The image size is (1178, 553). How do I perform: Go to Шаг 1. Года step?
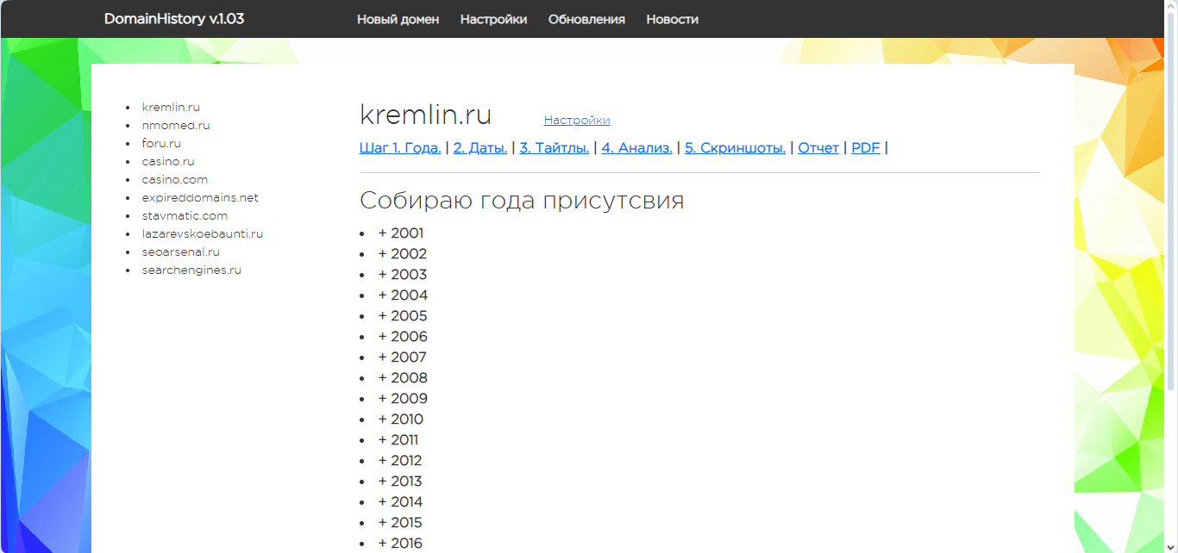point(400,148)
